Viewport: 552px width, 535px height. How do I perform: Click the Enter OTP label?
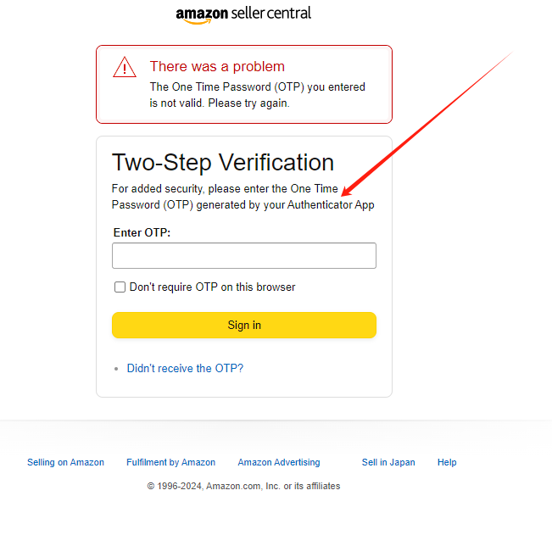(x=142, y=232)
